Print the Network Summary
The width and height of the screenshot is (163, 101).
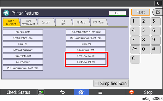(23, 50)
